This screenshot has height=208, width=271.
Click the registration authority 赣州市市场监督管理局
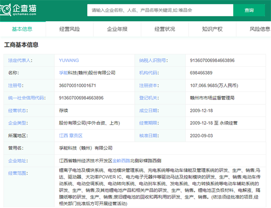(x=212, y=98)
